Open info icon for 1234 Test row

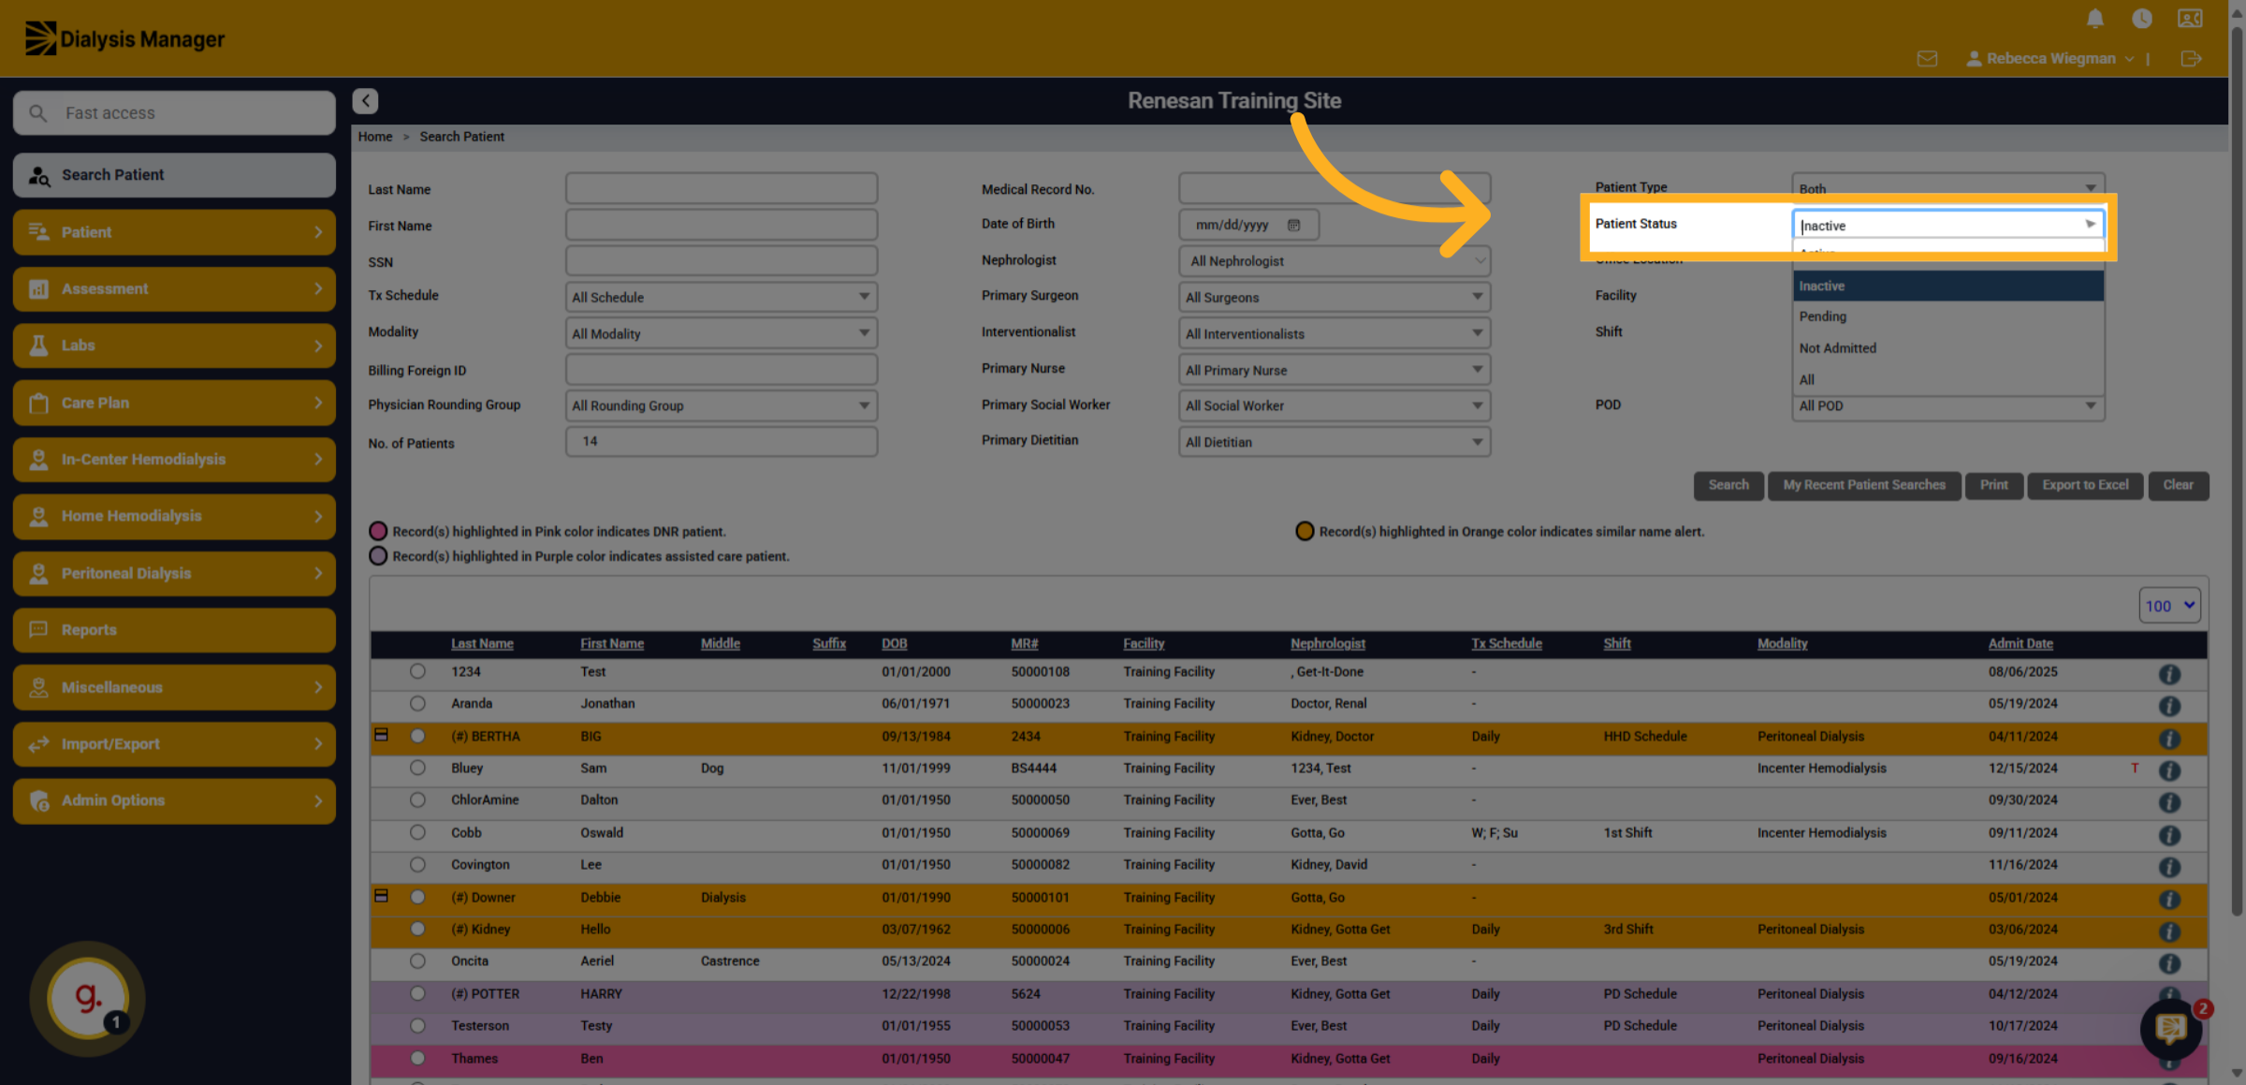2169,674
